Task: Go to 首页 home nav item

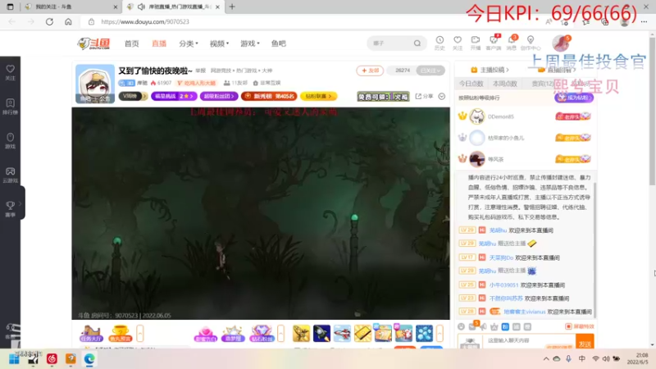Action: point(132,43)
